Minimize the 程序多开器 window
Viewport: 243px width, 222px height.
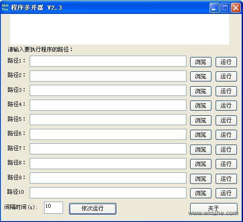click(x=214, y=7)
